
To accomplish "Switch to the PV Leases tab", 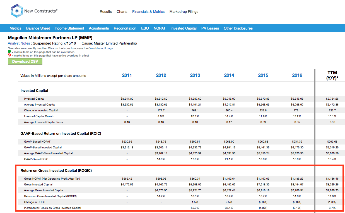I will pos(210,28).
